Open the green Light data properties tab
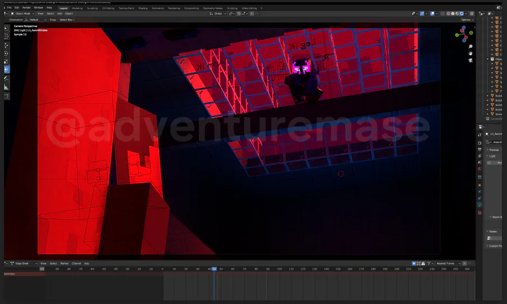 [x=480, y=204]
